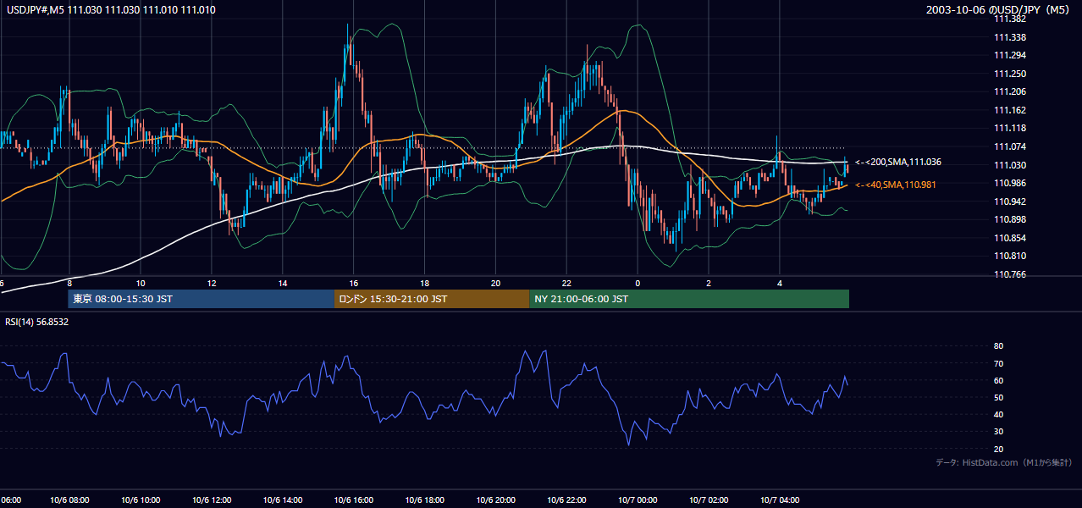Click the 10/6 14:00 date axis label
The width and height of the screenshot is (1082, 508).
point(282,500)
